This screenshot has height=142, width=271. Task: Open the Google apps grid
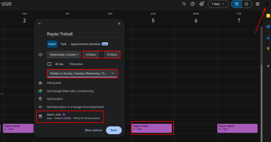(258, 4)
